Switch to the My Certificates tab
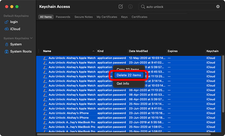The width and height of the screenshot is (225, 136). point(107,17)
